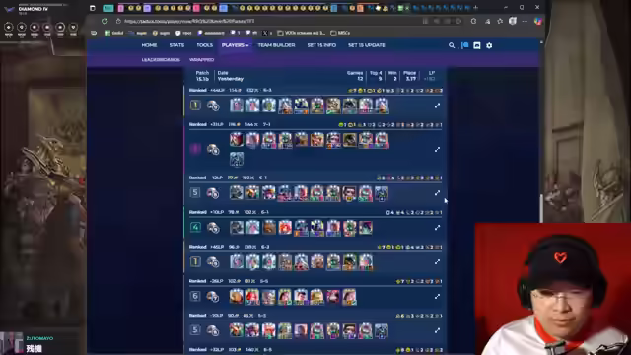Click placement badge 1 in +44LP match
Screen dimensions: 631x355
pos(195,106)
